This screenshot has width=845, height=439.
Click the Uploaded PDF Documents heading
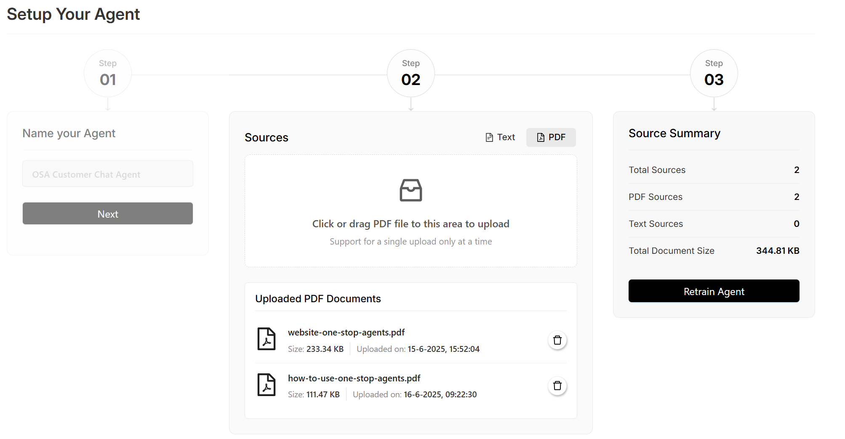tap(318, 299)
